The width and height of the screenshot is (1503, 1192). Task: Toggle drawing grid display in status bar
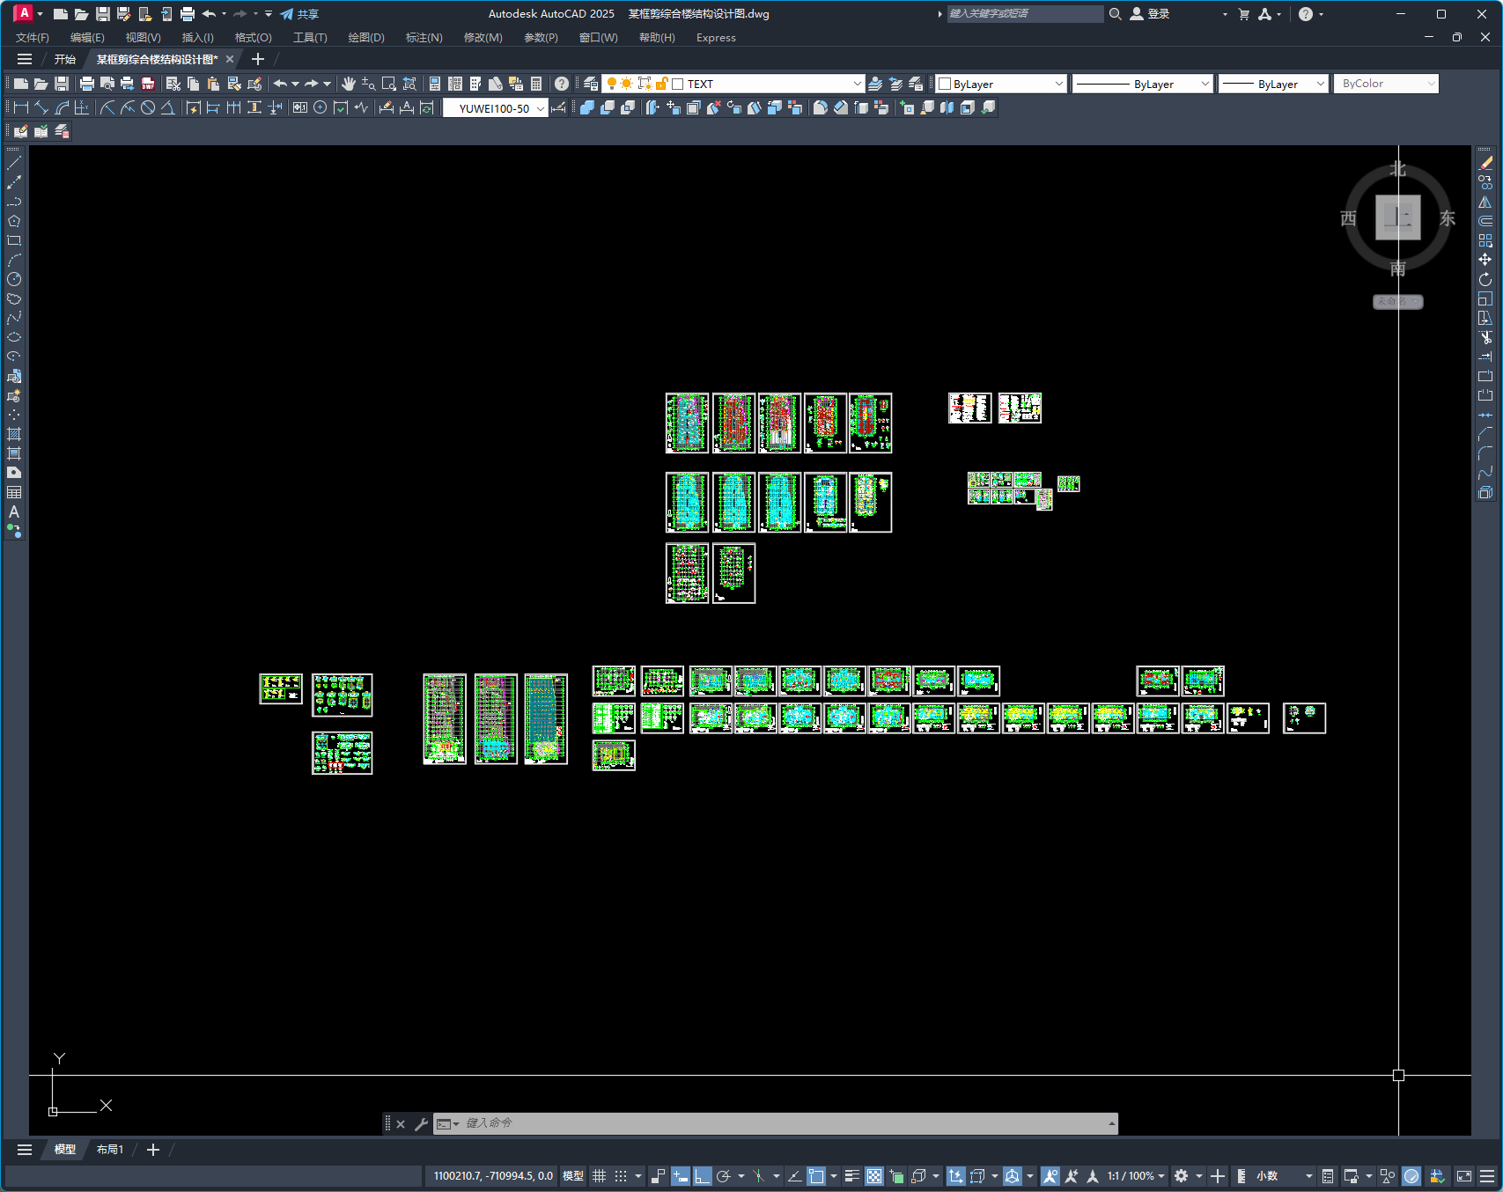[599, 1176]
